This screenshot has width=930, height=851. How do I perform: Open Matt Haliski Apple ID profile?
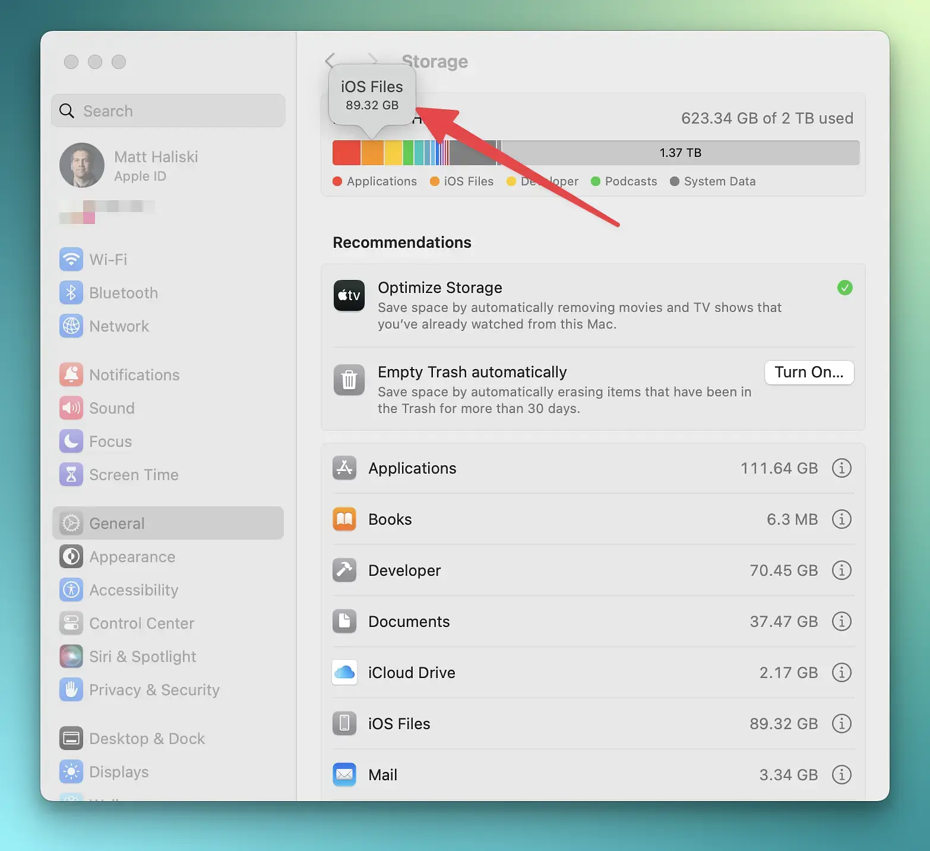point(129,165)
